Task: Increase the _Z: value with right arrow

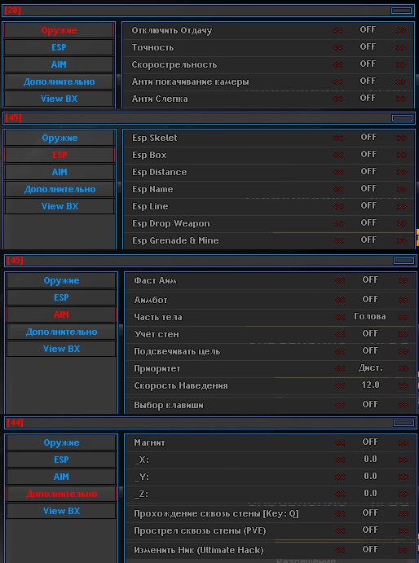Action: click(x=403, y=494)
